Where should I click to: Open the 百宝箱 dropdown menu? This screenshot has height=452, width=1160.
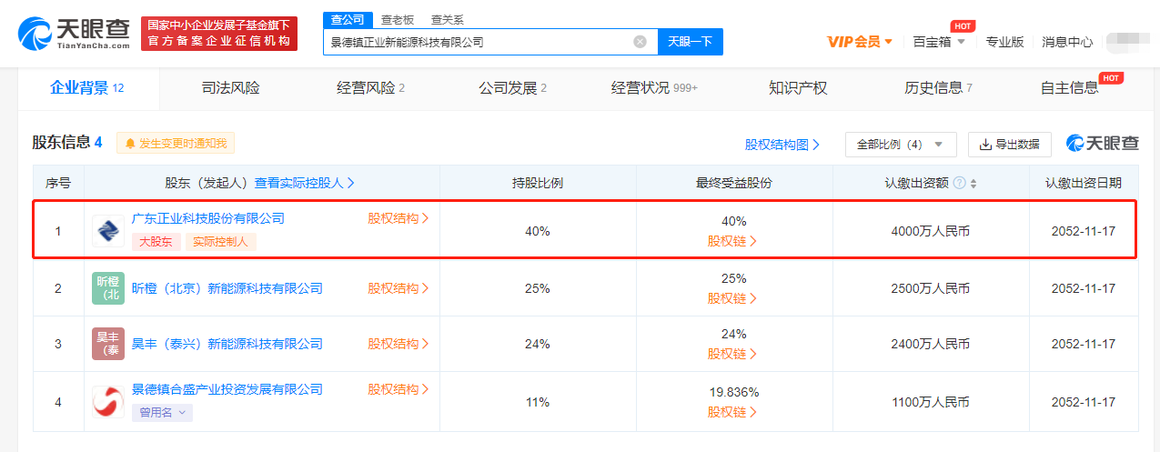(x=938, y=42)
